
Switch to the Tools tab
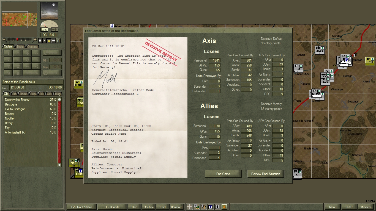[20, 46]
